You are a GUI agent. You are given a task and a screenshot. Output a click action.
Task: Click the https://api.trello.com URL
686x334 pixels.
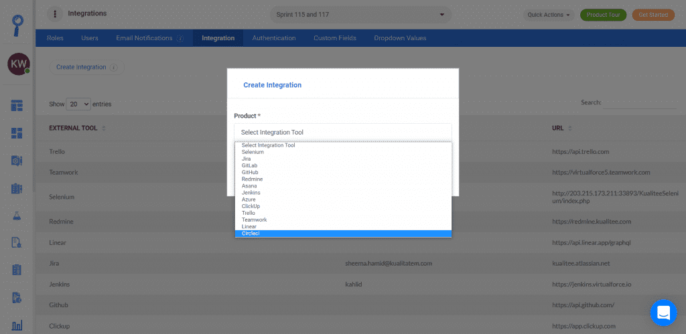pos(581,152)
